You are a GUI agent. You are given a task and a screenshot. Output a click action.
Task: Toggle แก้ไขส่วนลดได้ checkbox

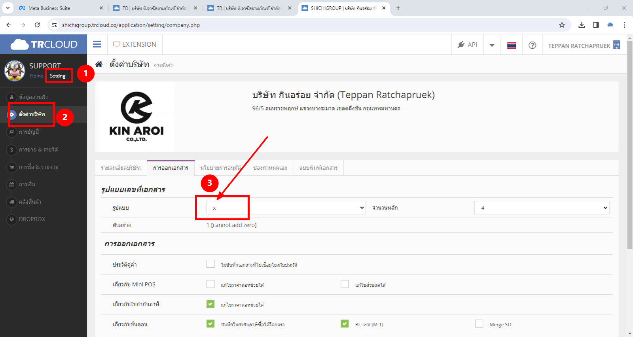tap(345, 284)
